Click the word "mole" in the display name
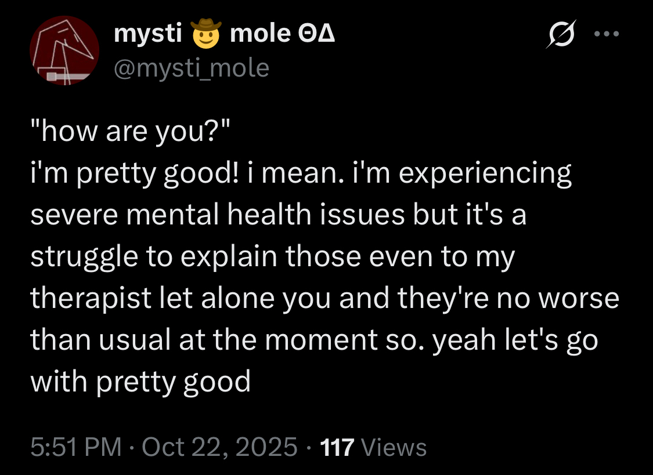653x475 pixels. [260, 35]
